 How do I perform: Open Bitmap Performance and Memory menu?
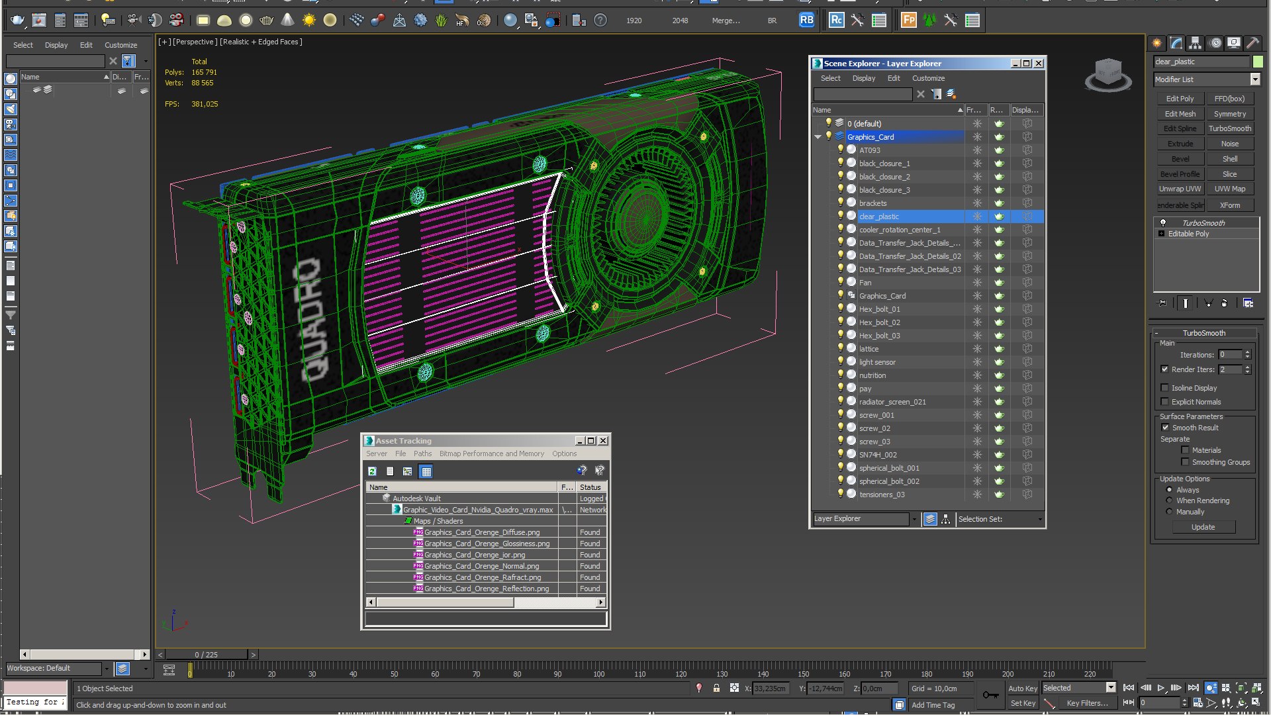tap(491, 454)
